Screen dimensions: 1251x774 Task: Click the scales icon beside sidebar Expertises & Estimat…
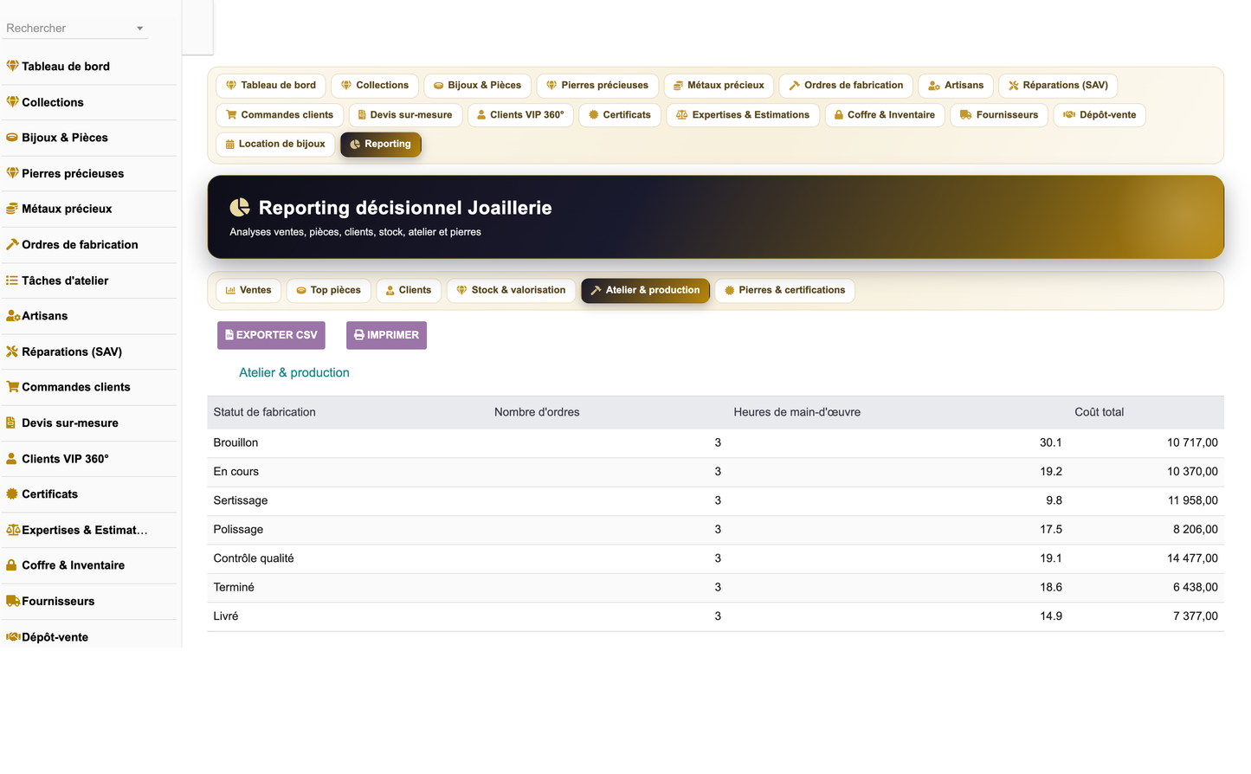click(13, 529)
